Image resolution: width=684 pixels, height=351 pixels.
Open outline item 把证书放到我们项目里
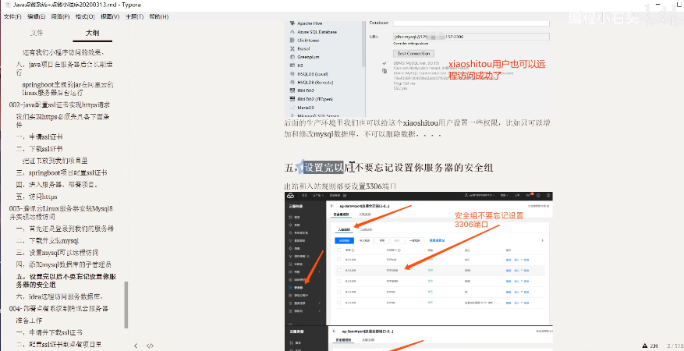click(x=55, y=161)
